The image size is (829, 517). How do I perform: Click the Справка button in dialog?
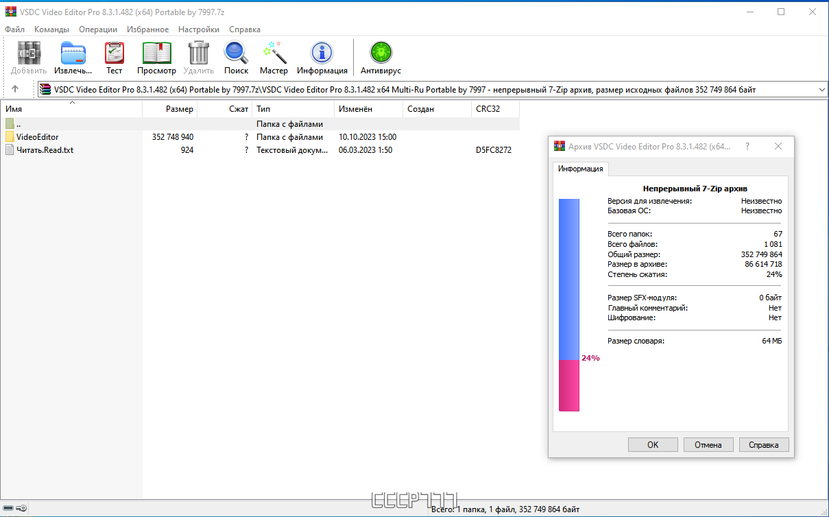pyautogui.click(x=764, y=445)
